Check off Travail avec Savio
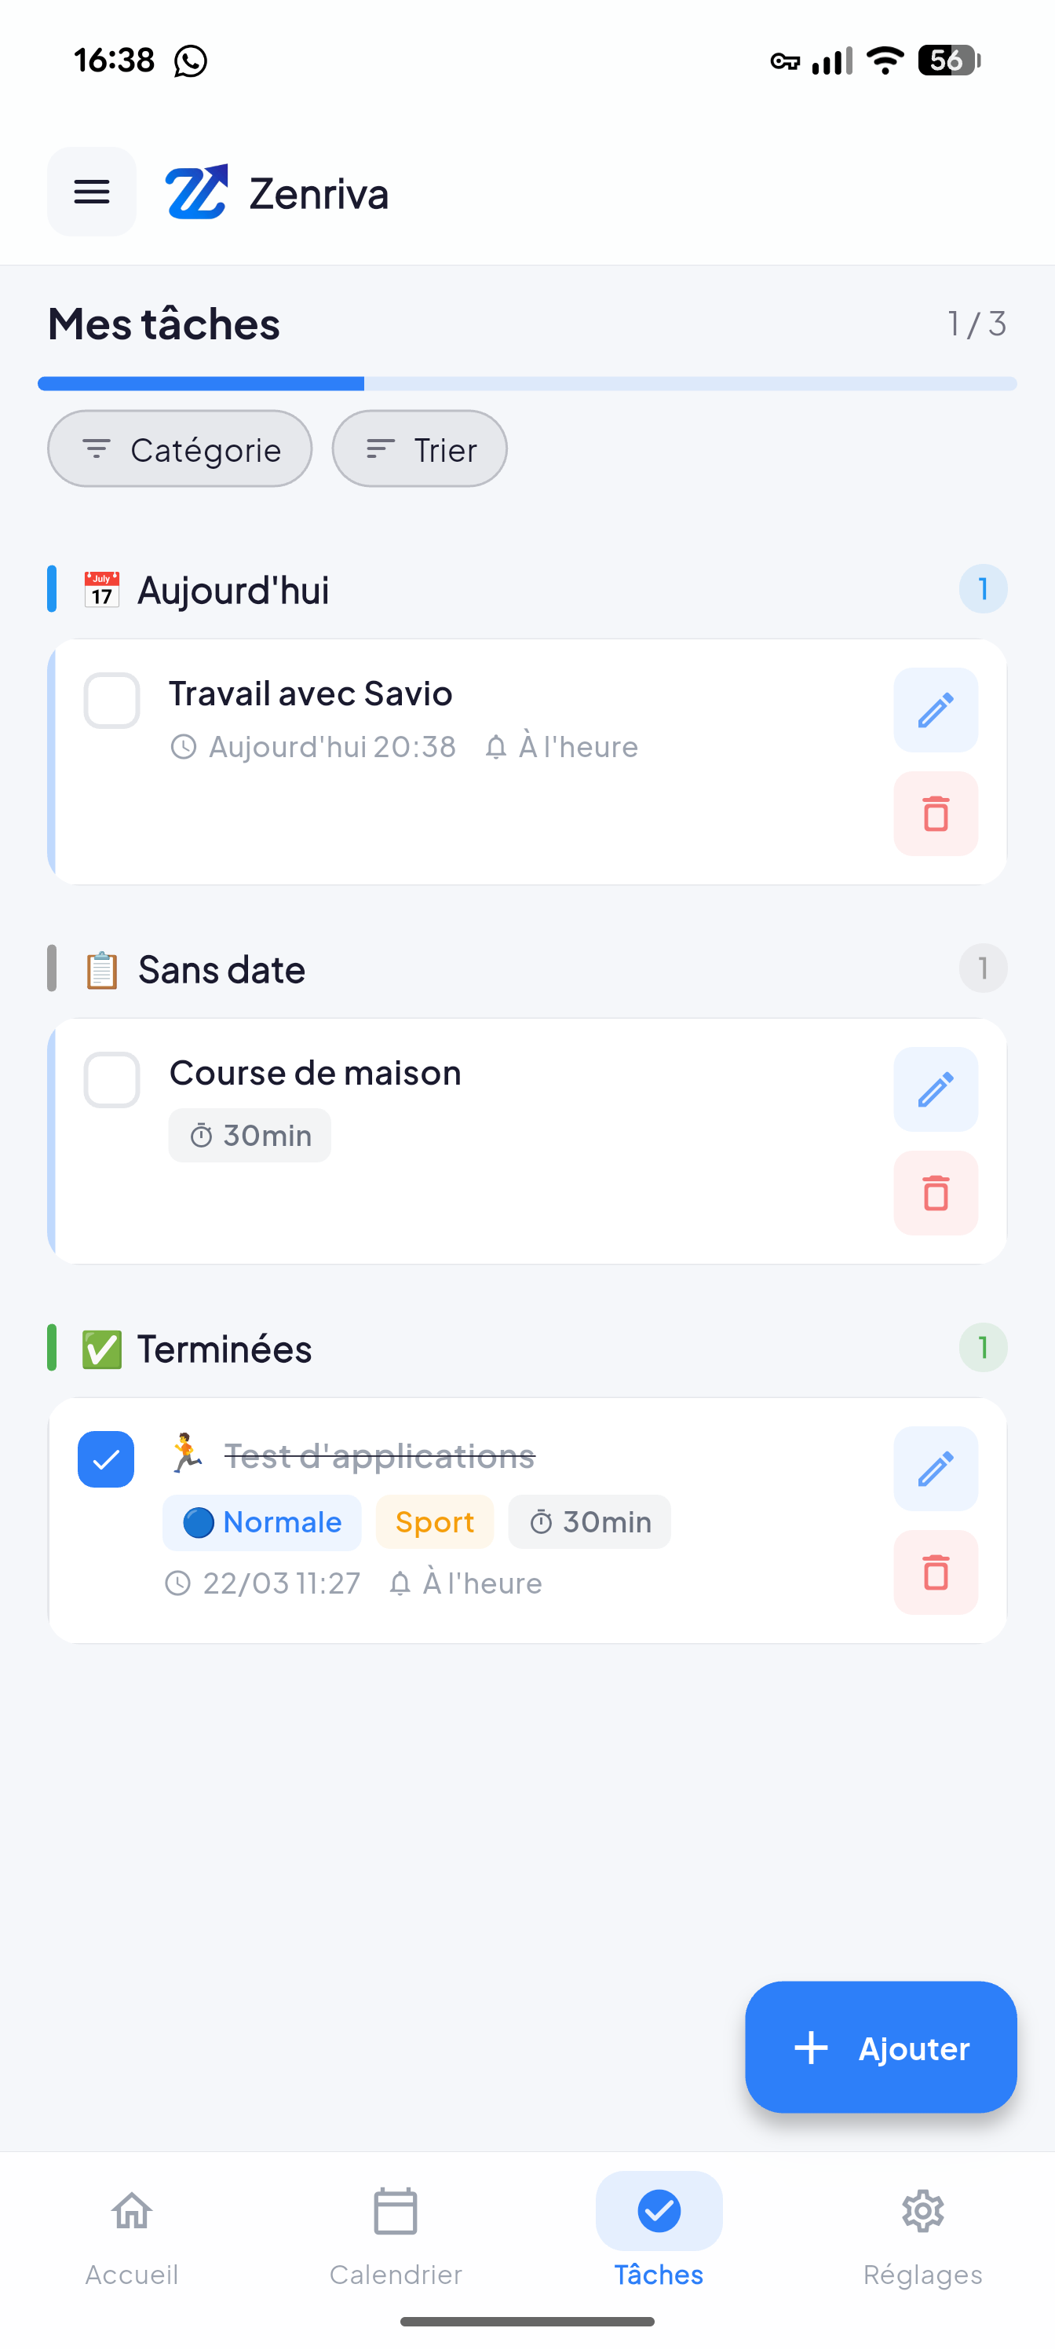 [111, 701]
